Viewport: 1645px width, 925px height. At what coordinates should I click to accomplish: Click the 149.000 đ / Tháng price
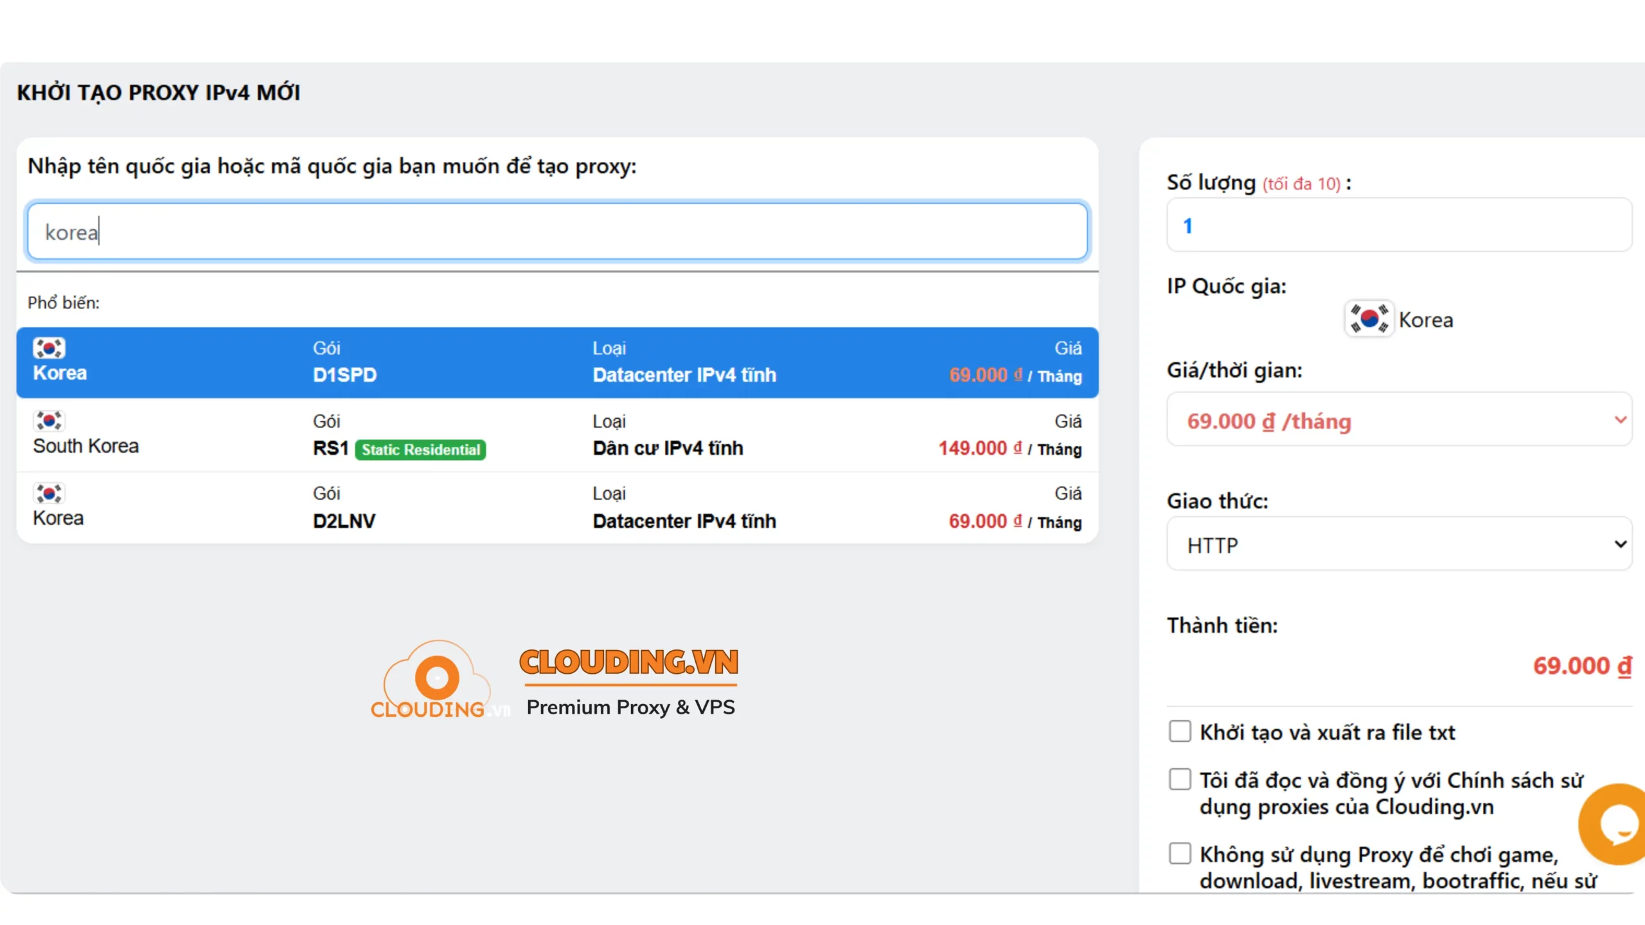pos(1009,448)
